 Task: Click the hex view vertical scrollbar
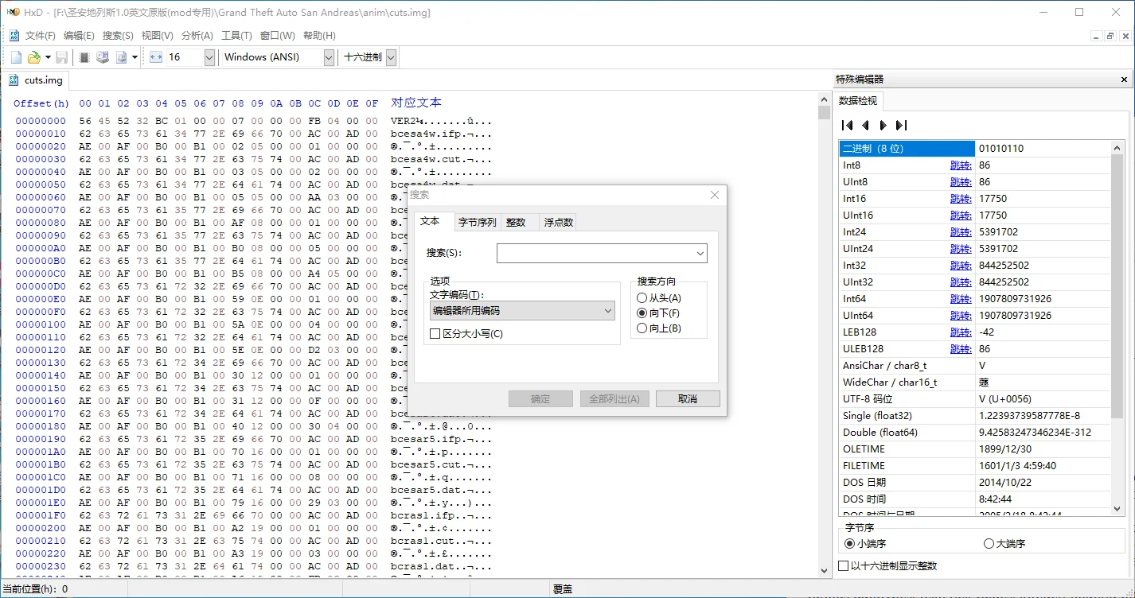824,334
